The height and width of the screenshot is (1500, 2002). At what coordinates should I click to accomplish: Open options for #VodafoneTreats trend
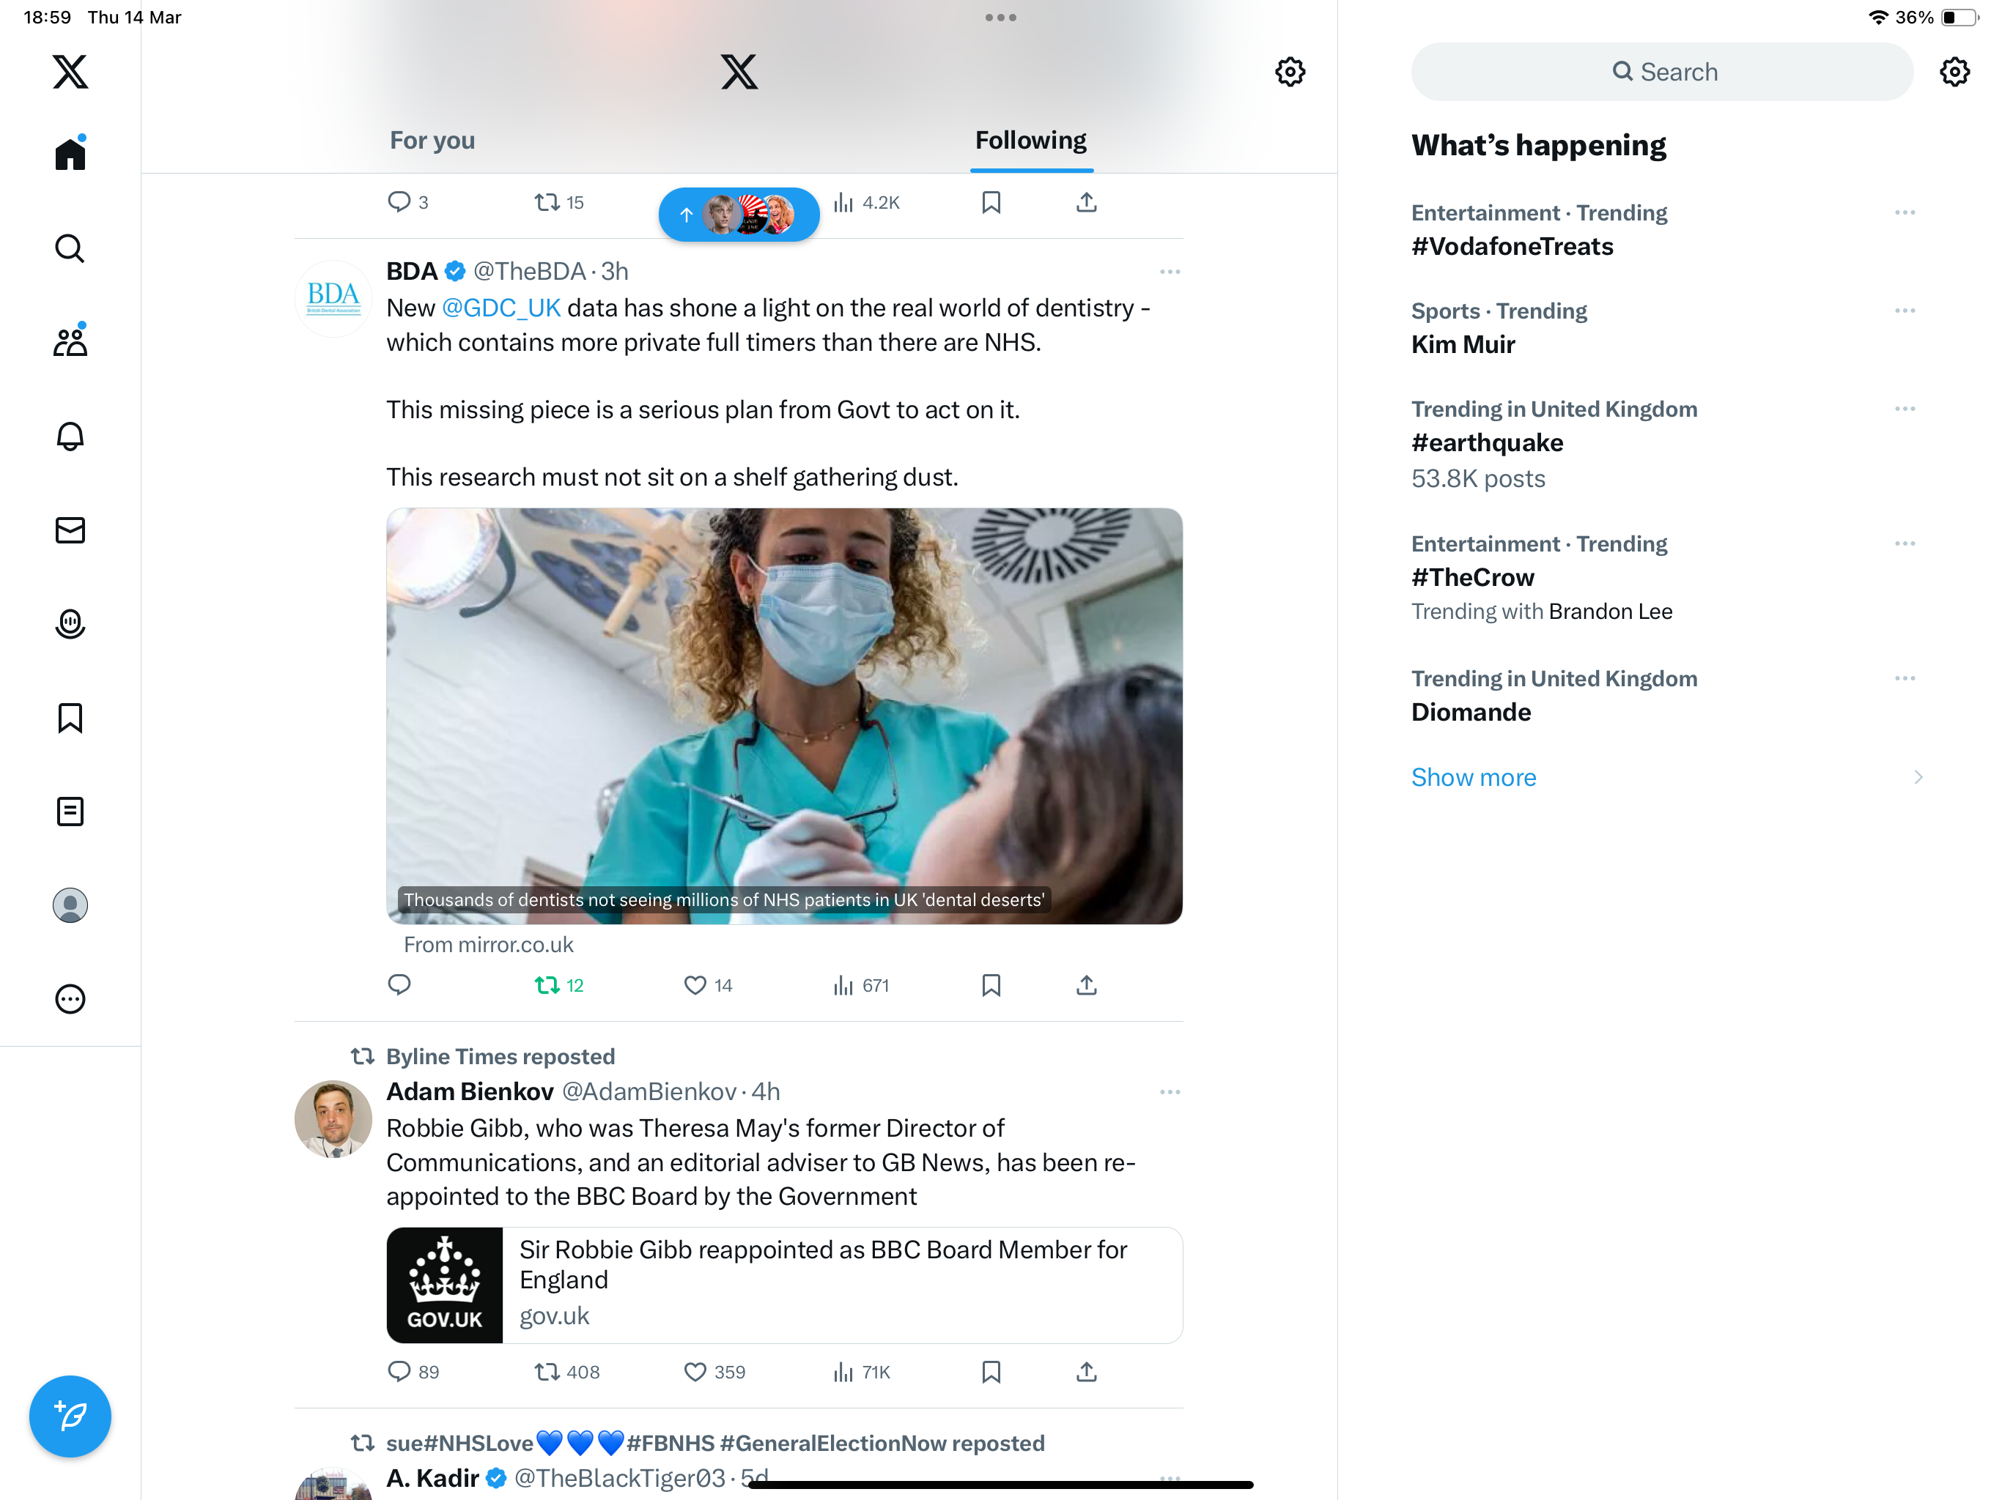pyautogui.click(x=1905, y=212)
